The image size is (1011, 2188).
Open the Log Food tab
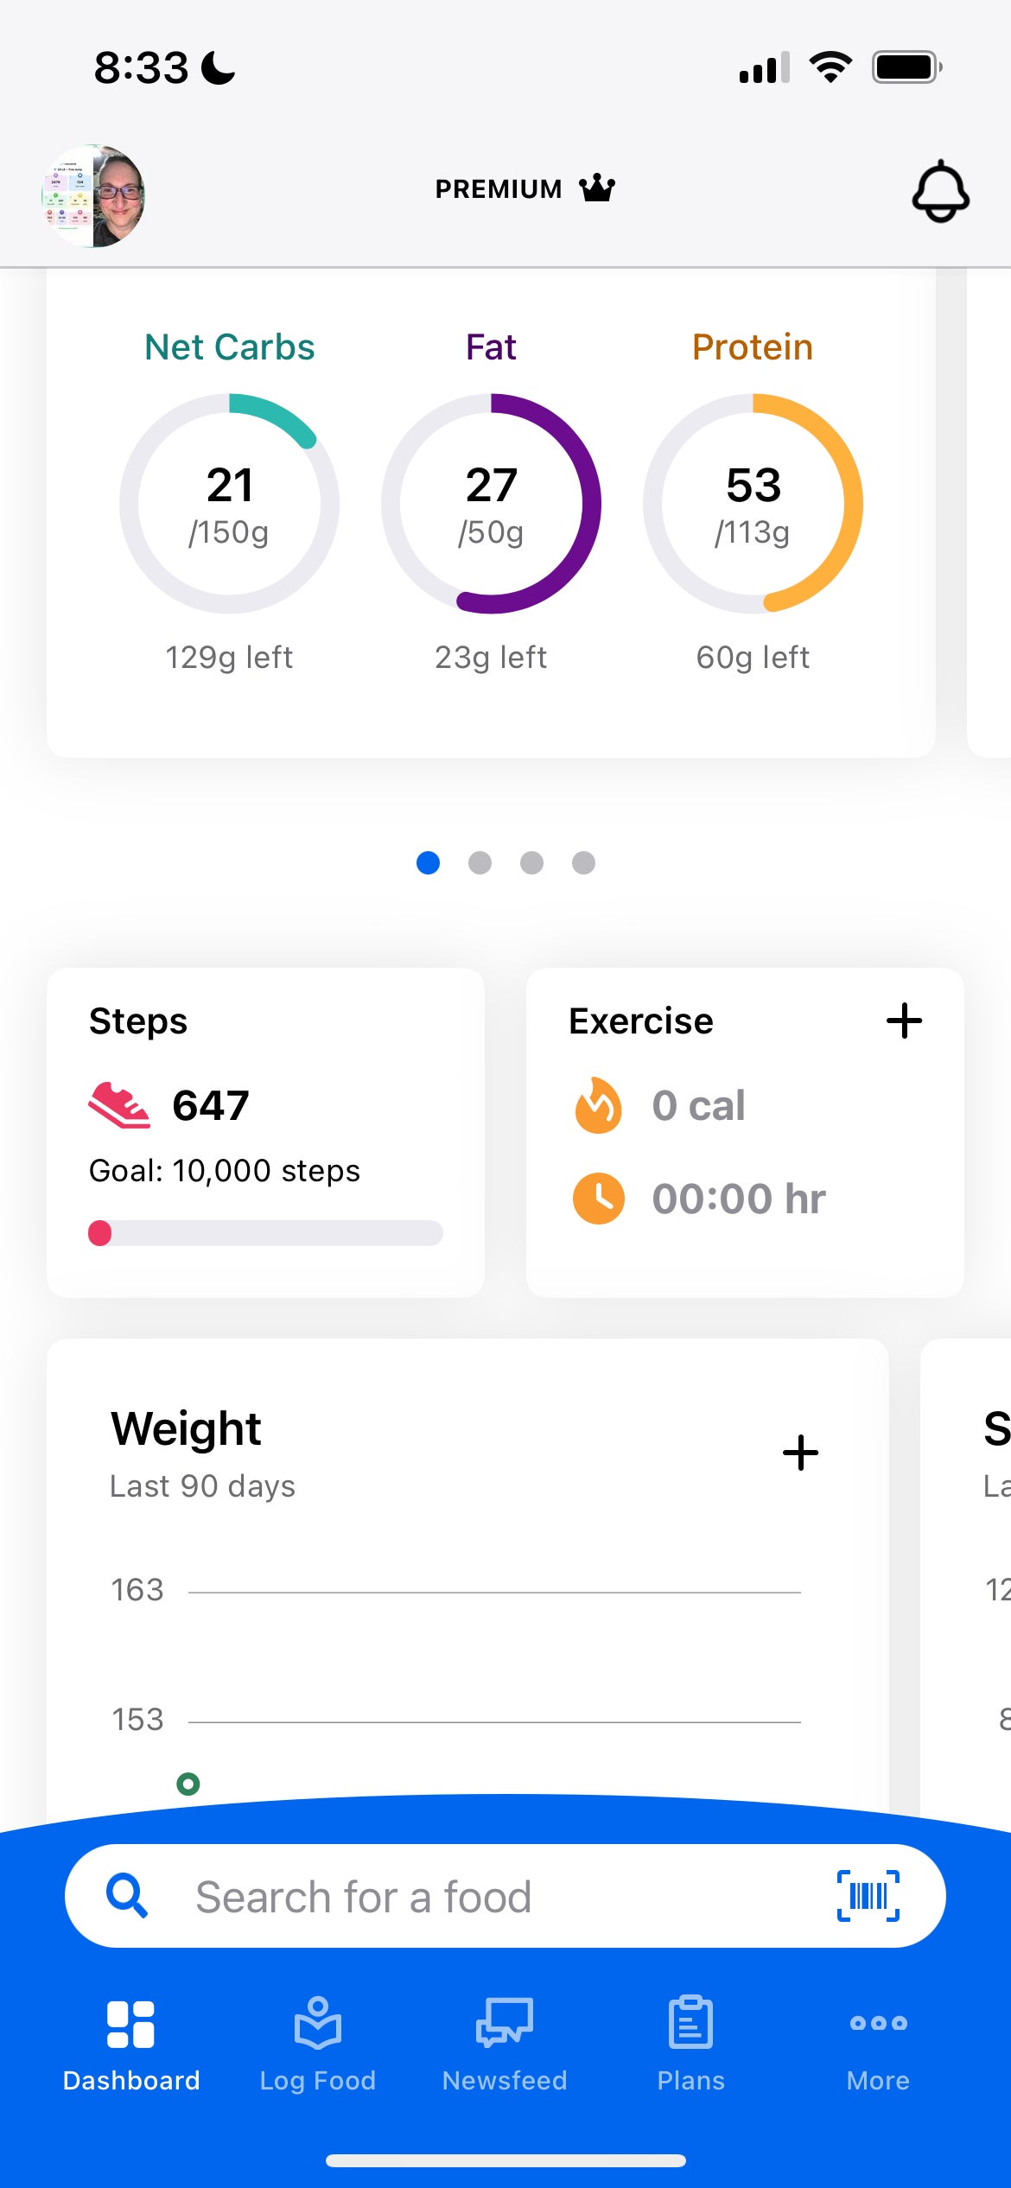(318, 2044)
